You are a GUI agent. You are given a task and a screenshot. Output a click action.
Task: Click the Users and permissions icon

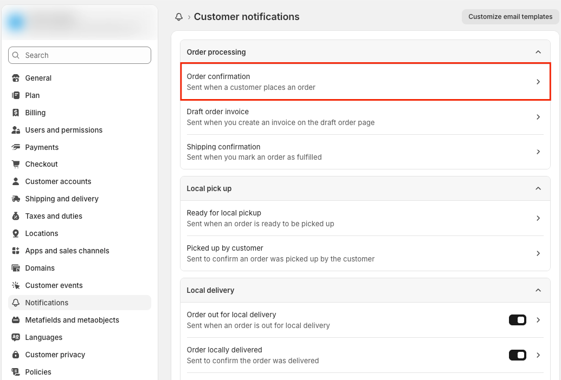click(x=16, y=130)
